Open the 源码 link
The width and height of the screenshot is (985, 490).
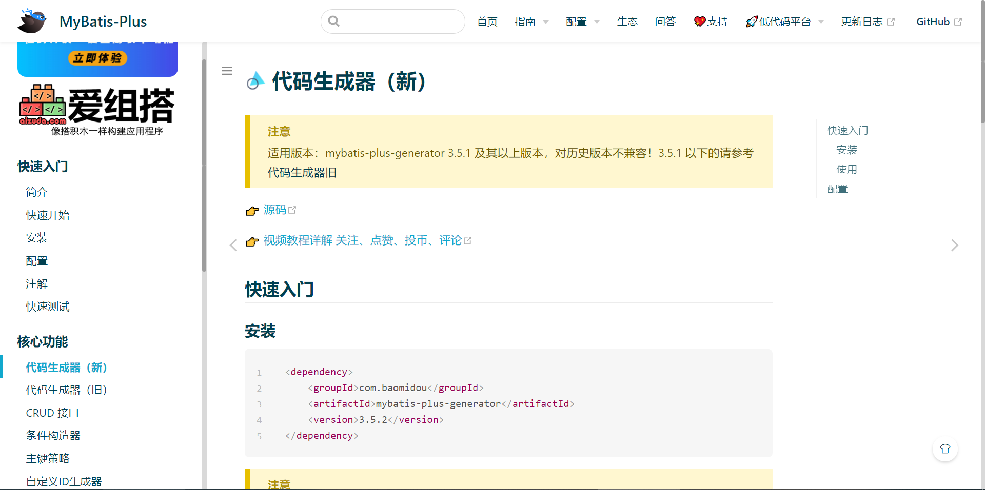coord(279,210)
